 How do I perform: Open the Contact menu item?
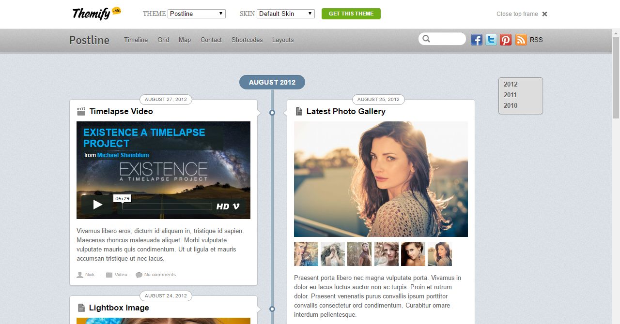tap(211, 40)
